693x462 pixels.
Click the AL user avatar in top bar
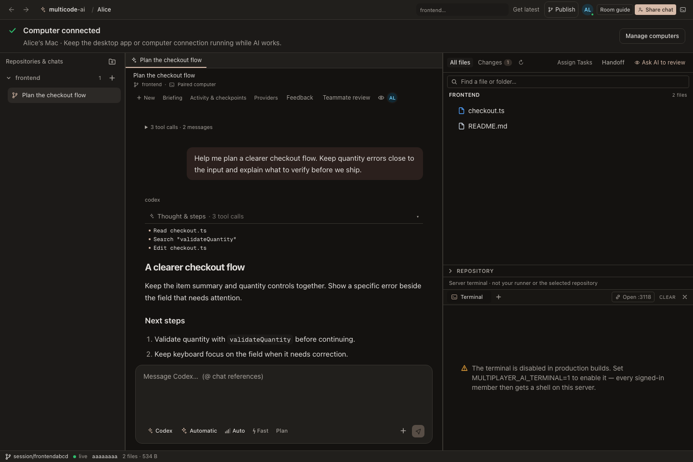(588, 10)
